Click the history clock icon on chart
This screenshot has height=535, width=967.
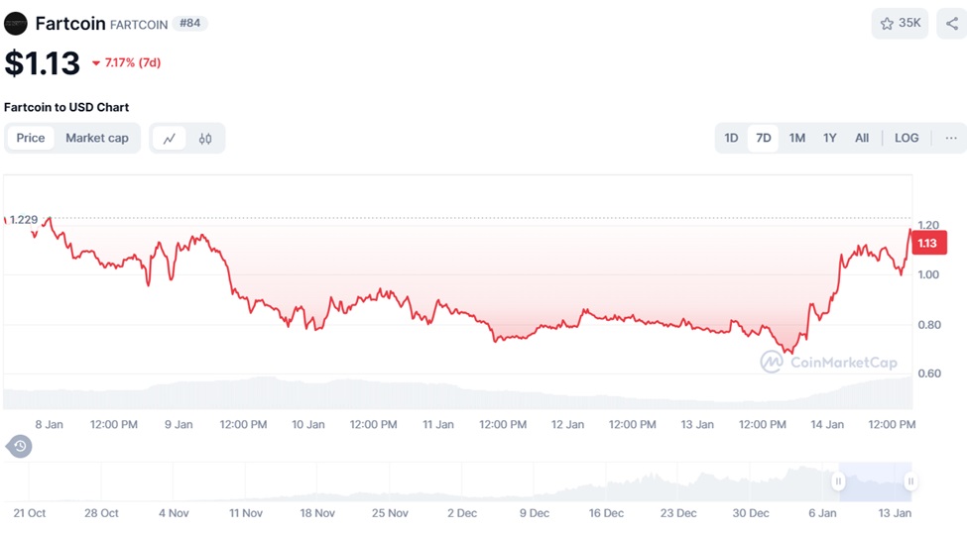(20, 446)
